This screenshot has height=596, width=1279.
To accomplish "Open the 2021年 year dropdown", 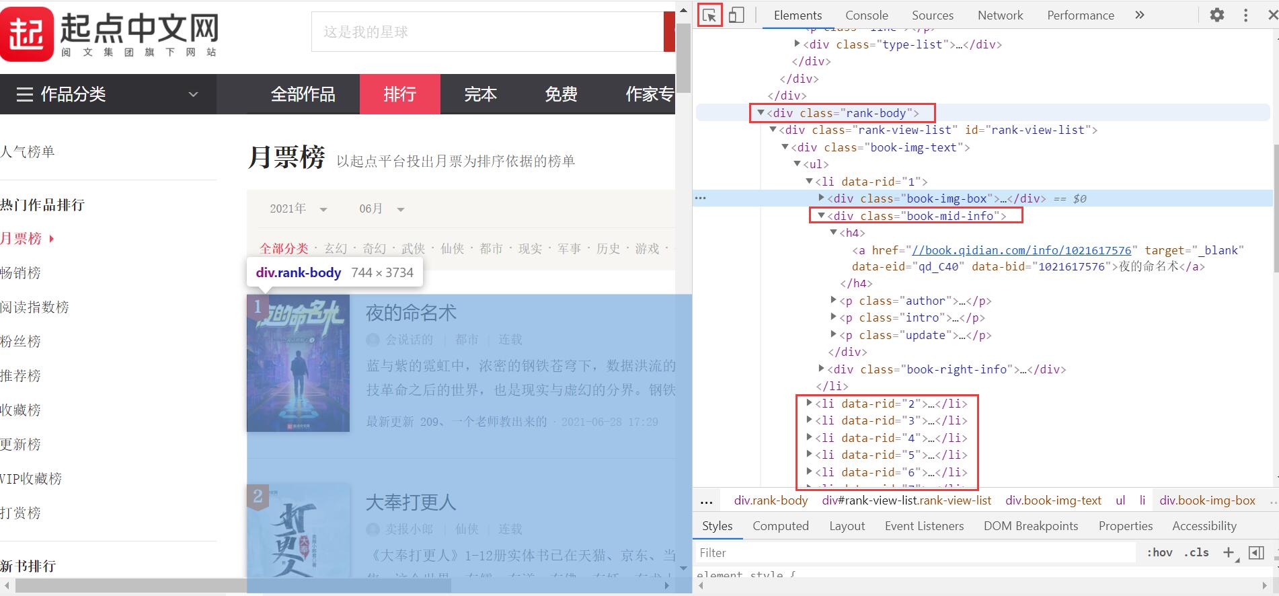I will [x=299, y=209].
